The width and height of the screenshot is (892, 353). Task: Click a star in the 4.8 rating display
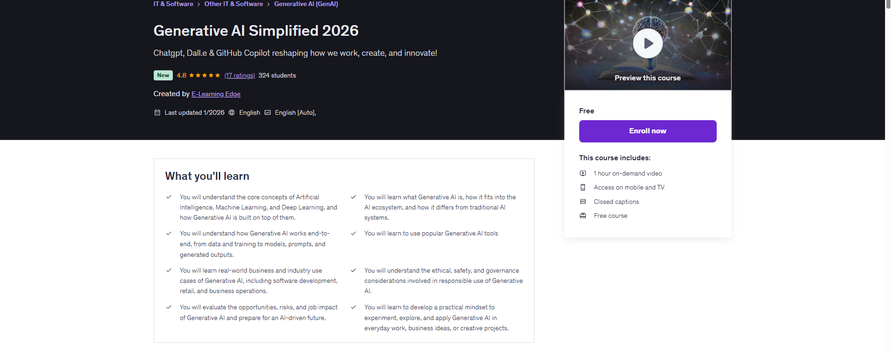click(198, 75)
